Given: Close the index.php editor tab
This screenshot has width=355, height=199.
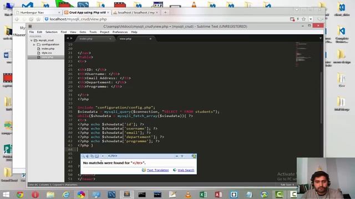Looking at the screenshot, I should point(110,39).
